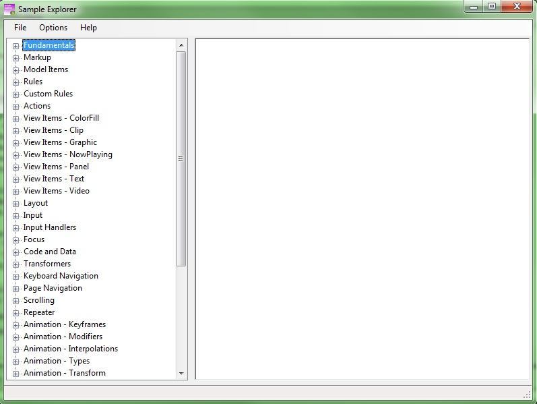Expand the Layout tree node

coord(15,204)
